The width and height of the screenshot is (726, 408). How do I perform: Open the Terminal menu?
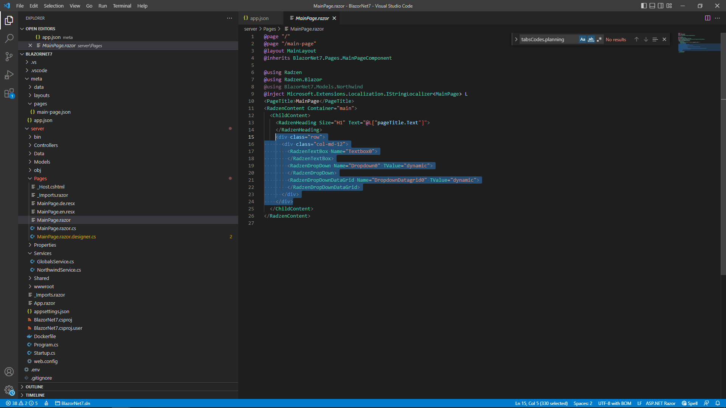click(x=122, y=6)
